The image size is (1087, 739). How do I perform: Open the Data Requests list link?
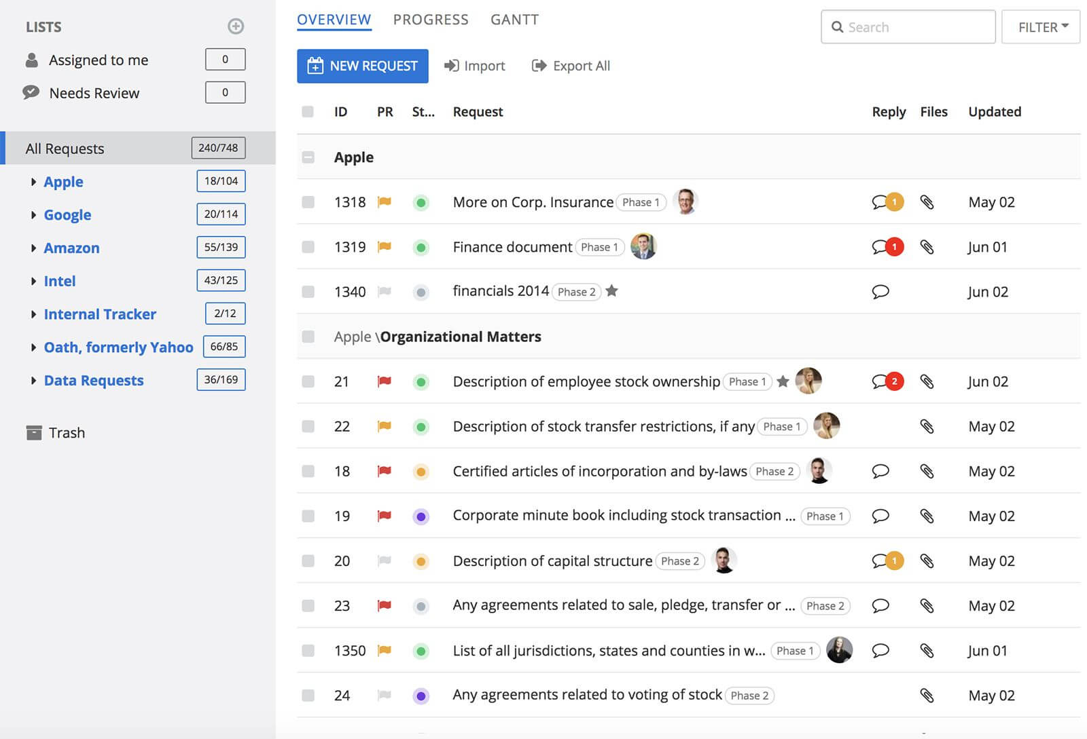pyautogui.click(x=94, y=381)
